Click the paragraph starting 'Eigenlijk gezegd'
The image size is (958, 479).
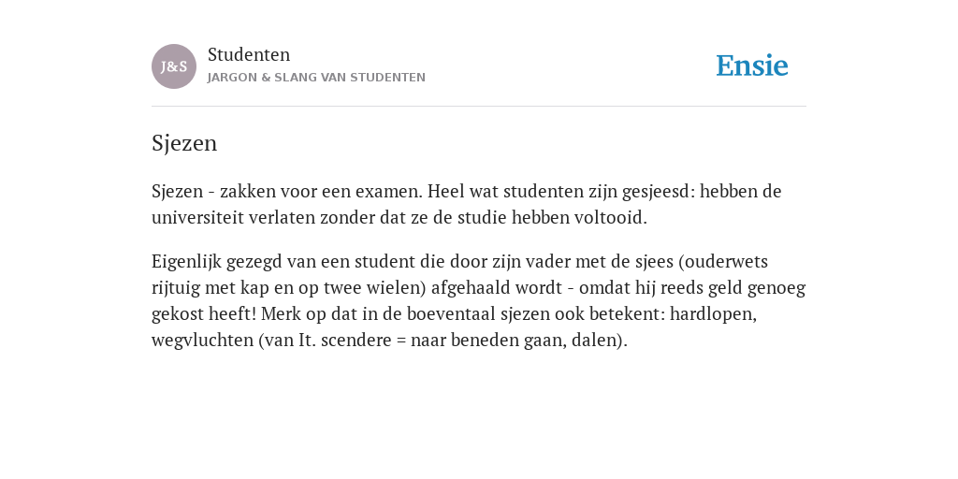pos(478,300)
